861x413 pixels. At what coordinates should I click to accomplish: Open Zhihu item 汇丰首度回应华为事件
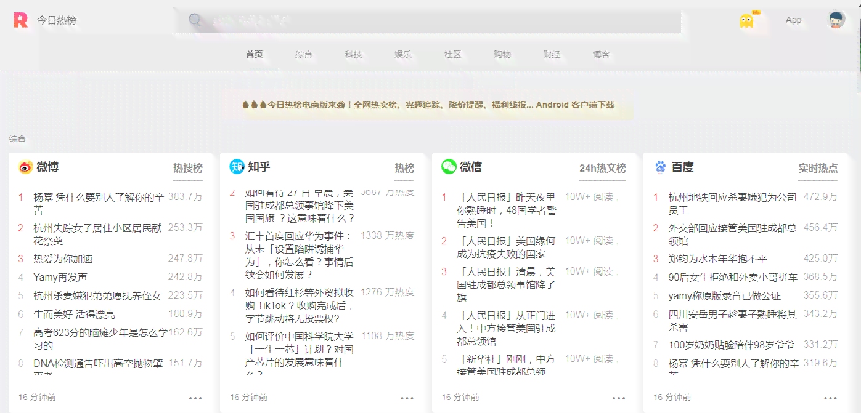coord(299,255)
